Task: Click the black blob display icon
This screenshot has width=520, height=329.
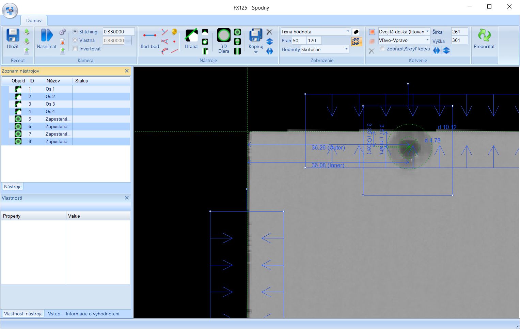Action: pyautogui.click(x=356, y=32)
